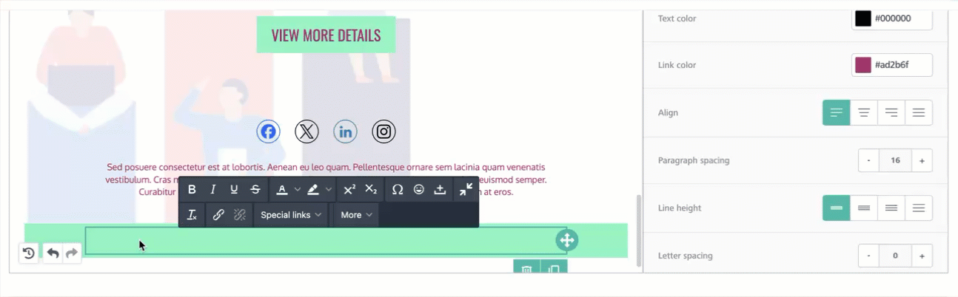958x297 pixels.
Task: Apply italic formatting to text
Action: click(x=213, y=190)
